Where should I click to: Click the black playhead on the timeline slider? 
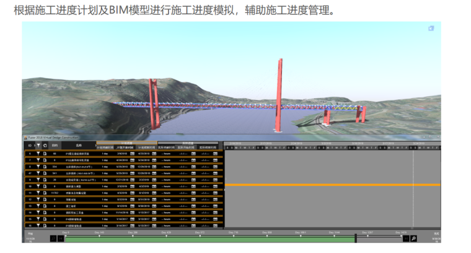coord(355,238)
